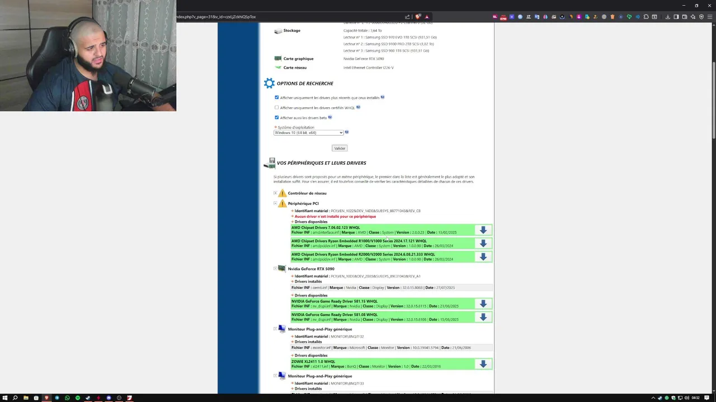
Task: Click the Valider button
Action: point(340,148)
